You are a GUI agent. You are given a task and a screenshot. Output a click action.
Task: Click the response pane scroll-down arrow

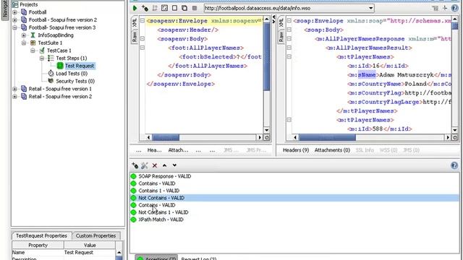[455, 130]
